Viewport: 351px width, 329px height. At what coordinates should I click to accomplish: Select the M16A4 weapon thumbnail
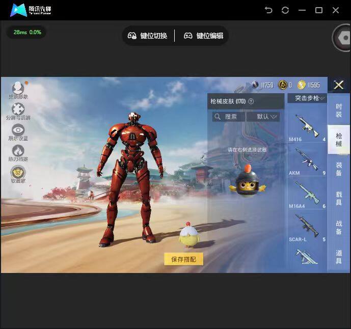(x=307, y=193)
